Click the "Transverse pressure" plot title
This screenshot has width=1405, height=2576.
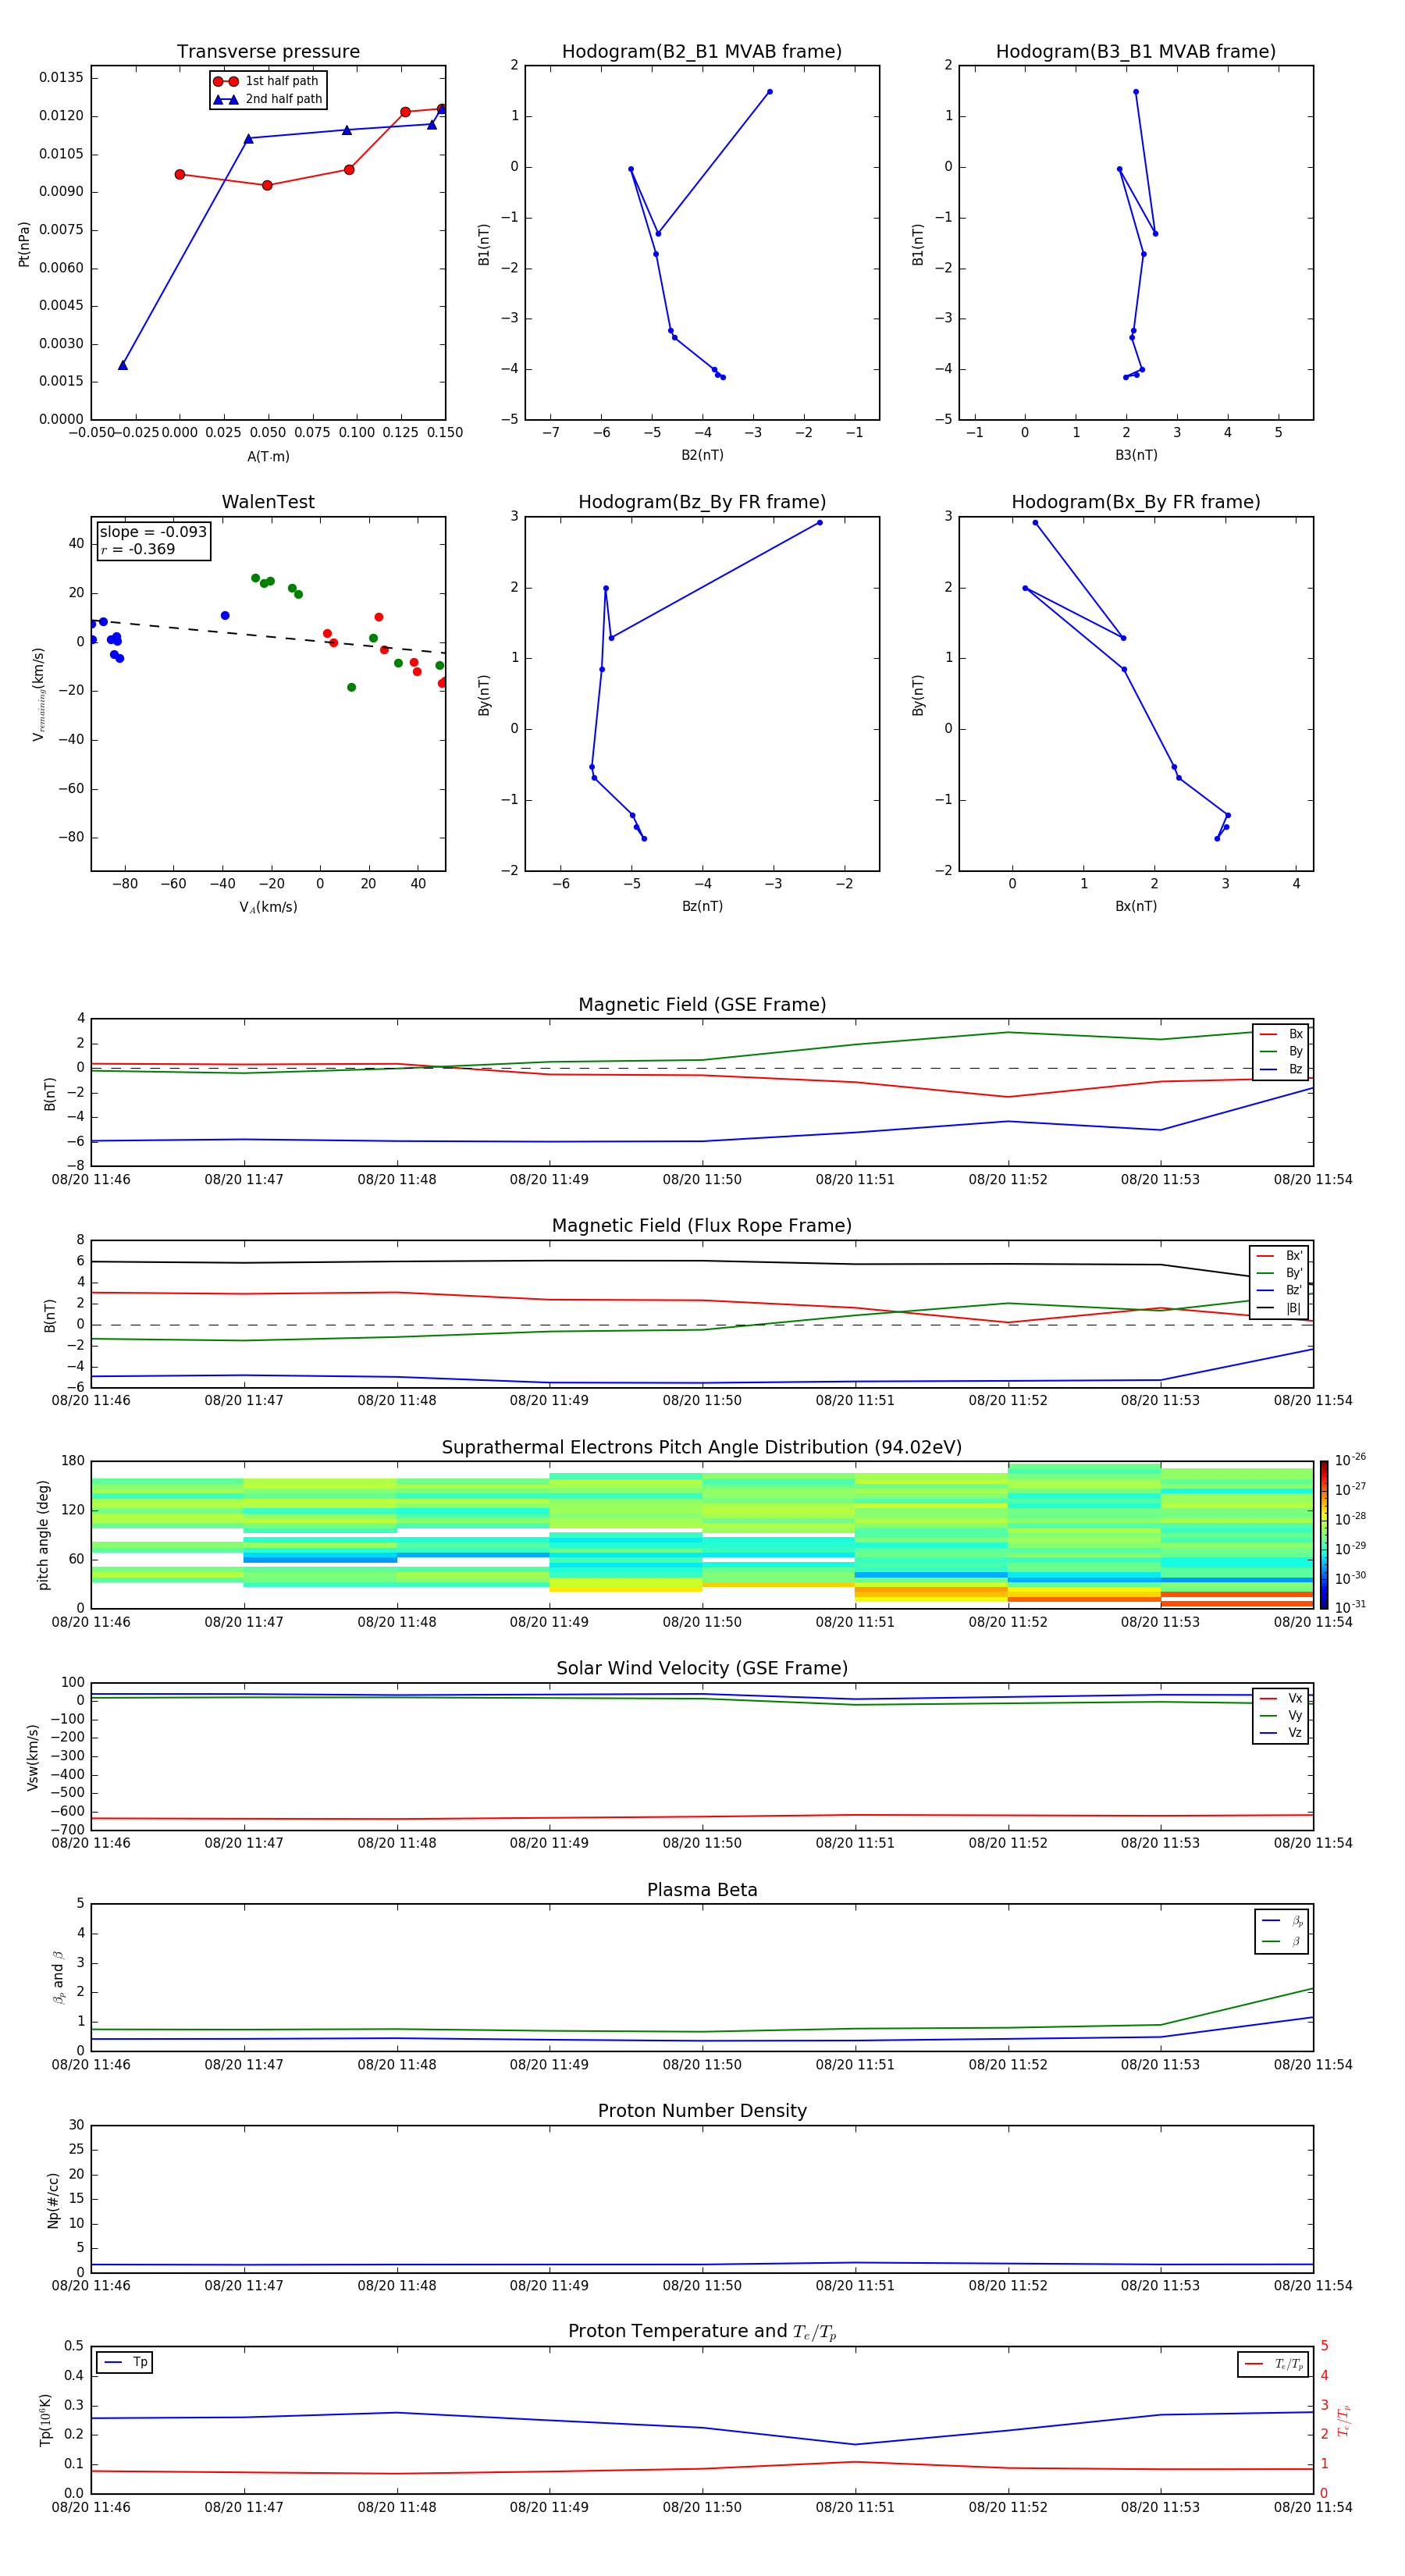(x=268, y=51)
